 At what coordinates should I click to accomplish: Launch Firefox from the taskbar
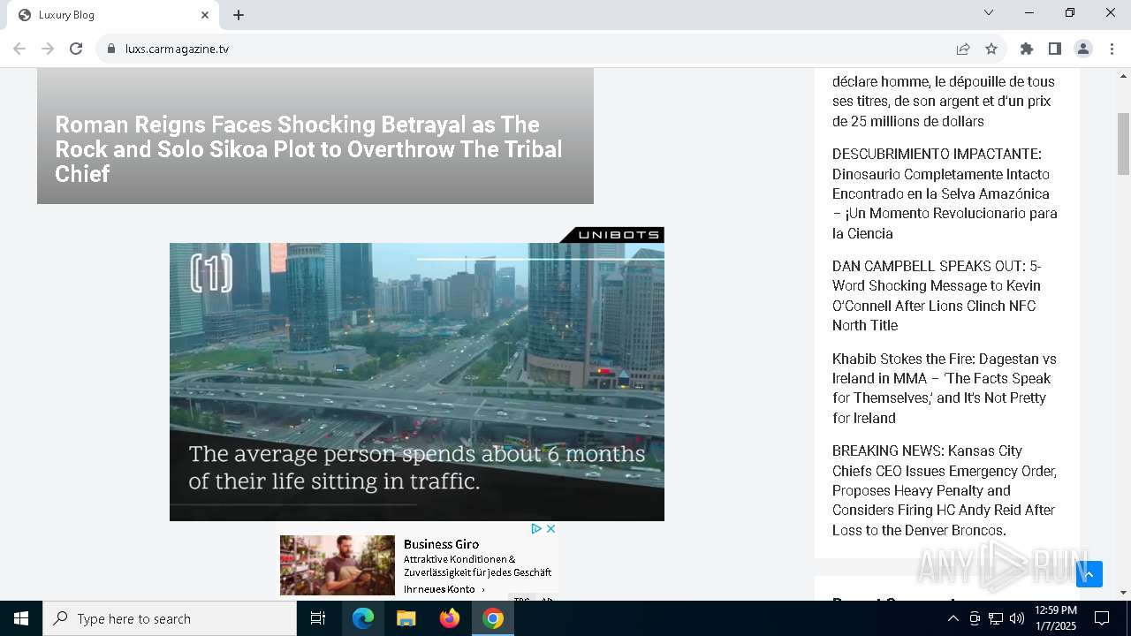tap(450, 618)
